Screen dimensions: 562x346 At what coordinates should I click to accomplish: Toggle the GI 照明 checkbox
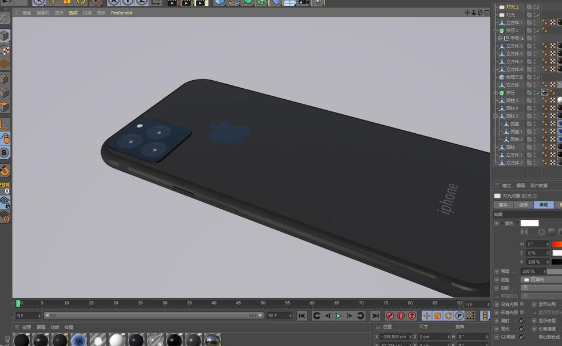522,337
